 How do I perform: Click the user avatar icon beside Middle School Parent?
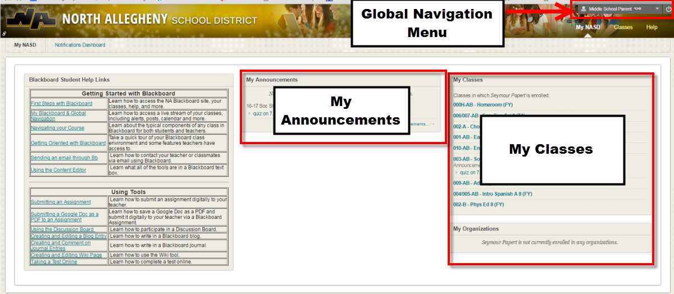coord(583,9)
